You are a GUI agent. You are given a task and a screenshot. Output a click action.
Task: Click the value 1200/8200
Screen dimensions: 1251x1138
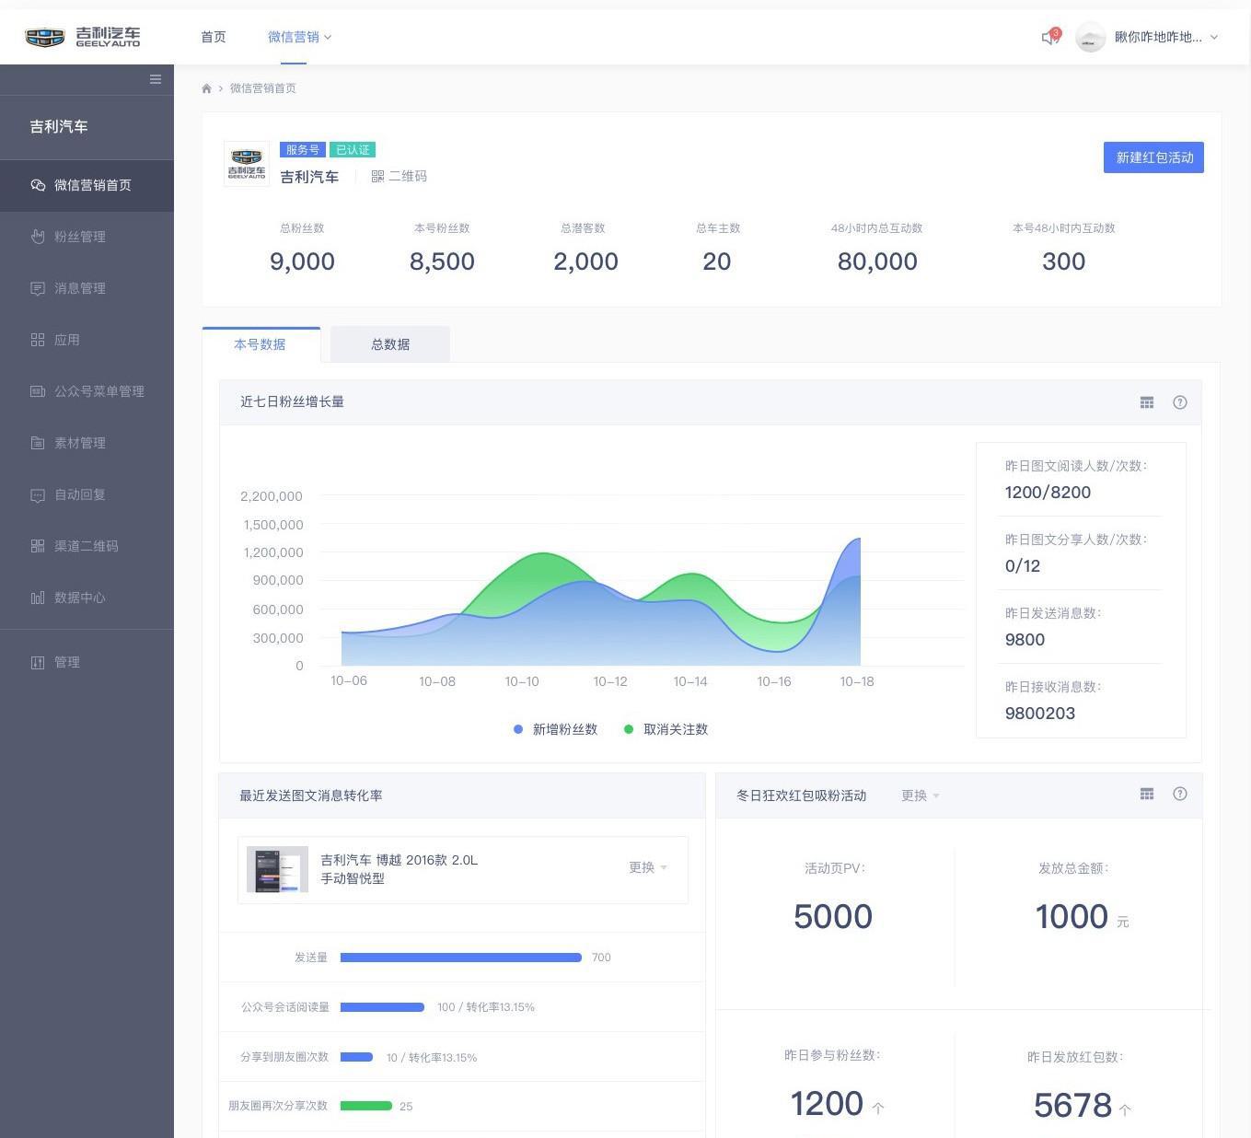[x=1048, y=493]
